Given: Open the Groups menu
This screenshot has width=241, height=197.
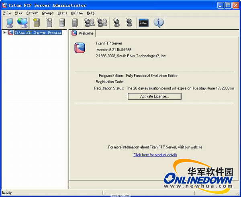Looking at the screenshot, I should (48, 13).
